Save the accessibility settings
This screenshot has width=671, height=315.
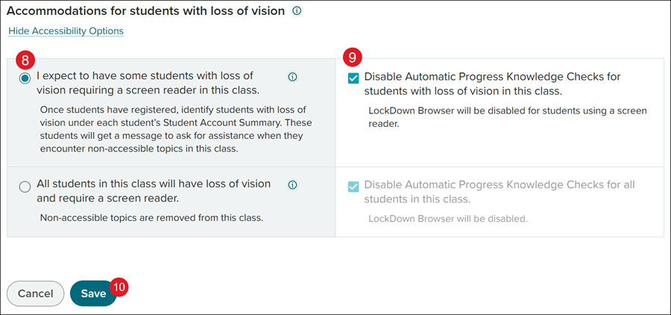point(93,293)
